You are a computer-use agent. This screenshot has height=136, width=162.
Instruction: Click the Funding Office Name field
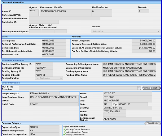[129, 75]
